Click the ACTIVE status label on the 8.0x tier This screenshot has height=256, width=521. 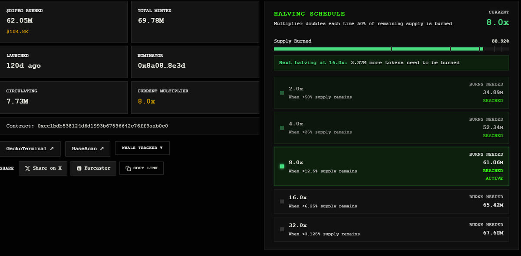494,178
